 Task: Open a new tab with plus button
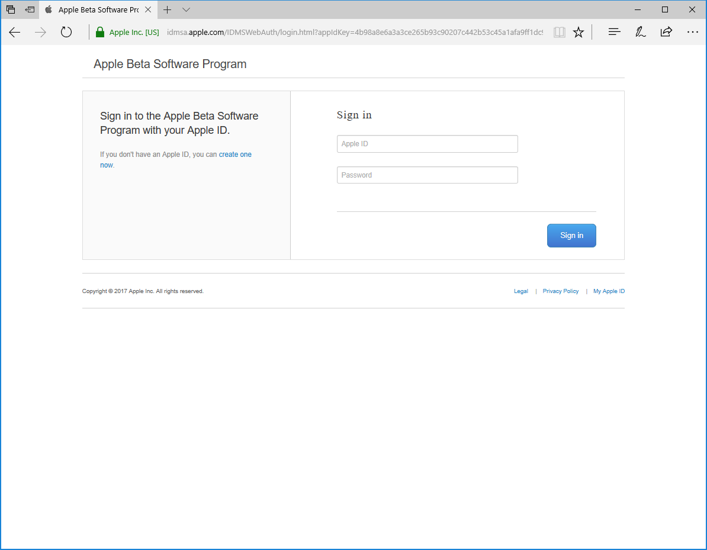(x=168, y=9)
